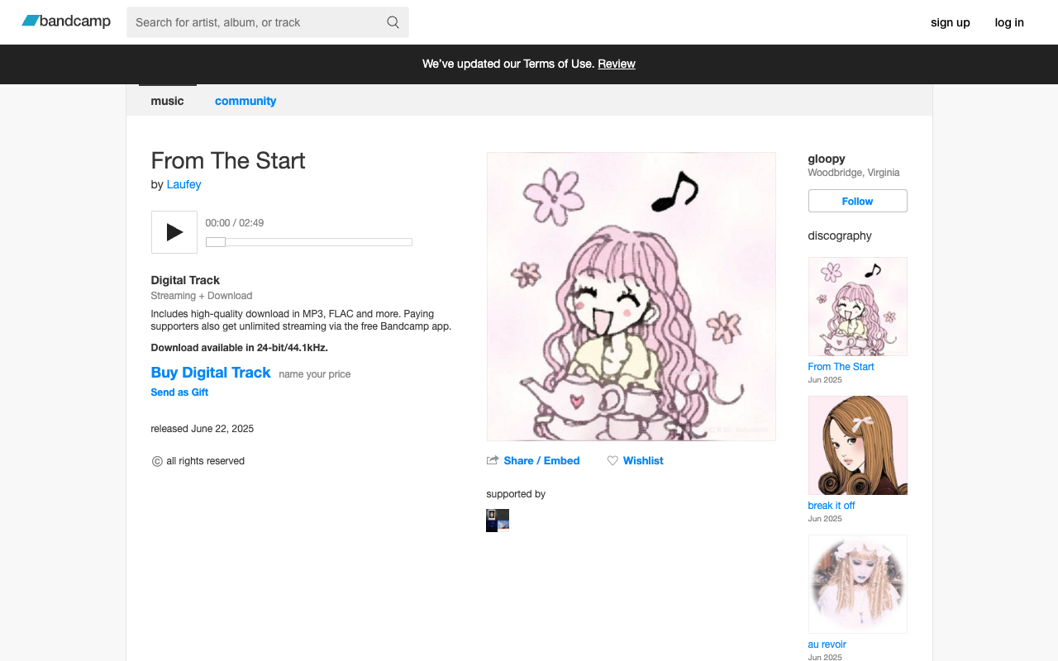Click the 'From The Start' track title heading
Screen dimensions: 1058x661
pyautogui.click(x=228, y=160)
